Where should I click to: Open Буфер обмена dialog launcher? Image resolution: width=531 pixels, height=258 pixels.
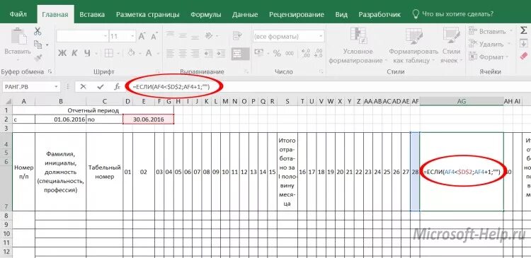[50, 71]
